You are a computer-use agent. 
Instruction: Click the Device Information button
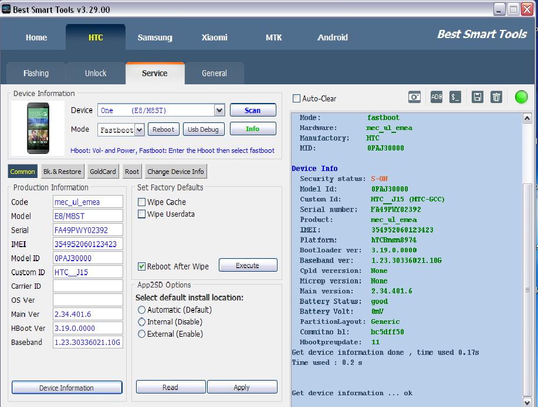click(66, 388)
